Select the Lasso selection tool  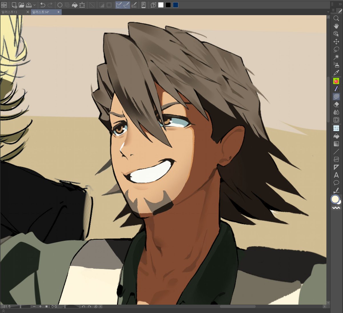pos(336,49)
